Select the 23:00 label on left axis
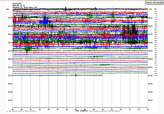This screenshot has height=114, width=164. 9,100
